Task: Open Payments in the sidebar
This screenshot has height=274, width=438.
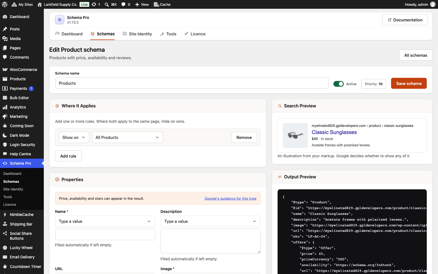Action: click(x=22, y=89)
